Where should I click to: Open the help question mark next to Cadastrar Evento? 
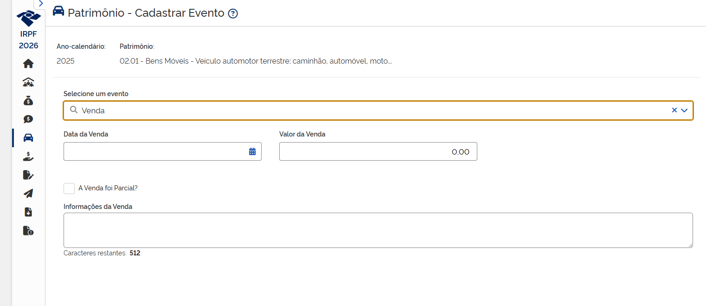click(232, 13)
